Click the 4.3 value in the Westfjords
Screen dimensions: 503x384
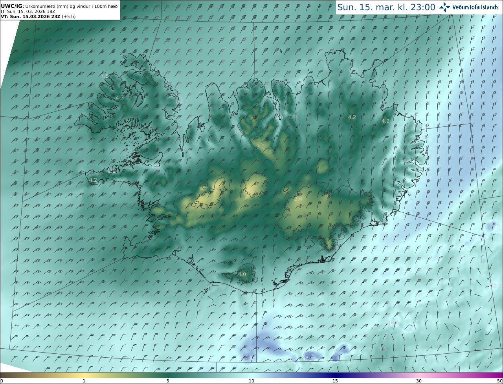120,97
